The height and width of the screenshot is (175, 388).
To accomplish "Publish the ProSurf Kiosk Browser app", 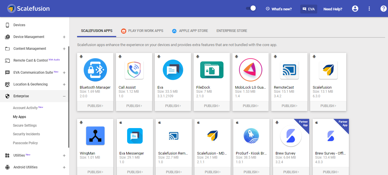I will click(x=251, y=172).
